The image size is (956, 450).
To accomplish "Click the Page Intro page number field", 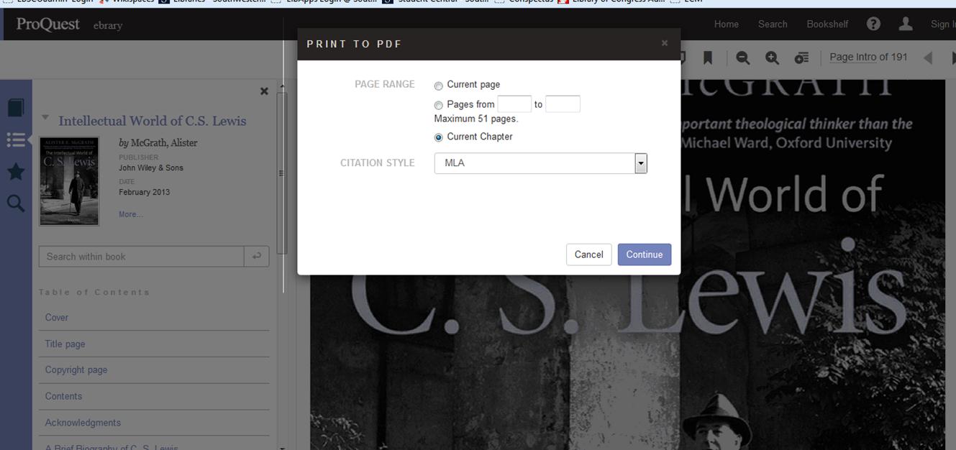I will pyautogui.click(x=853, y=58).
